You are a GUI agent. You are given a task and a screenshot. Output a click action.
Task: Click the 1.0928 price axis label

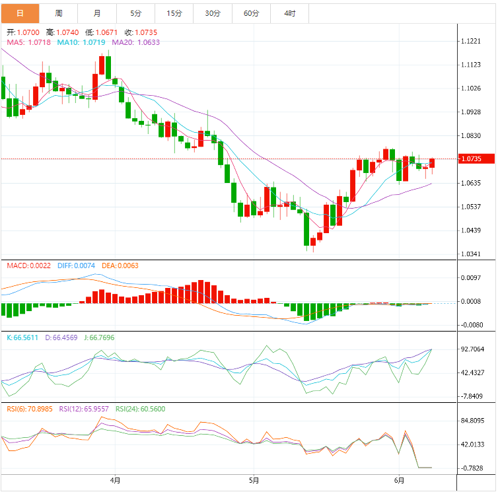(471, 112)
